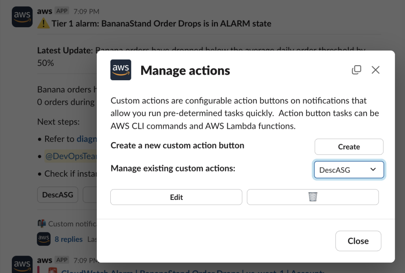This screenshot has height=273, width=405.
Task: Click the AWS avatar next to 8 replies
Action: pyautogui.click(x=44, y=239)
